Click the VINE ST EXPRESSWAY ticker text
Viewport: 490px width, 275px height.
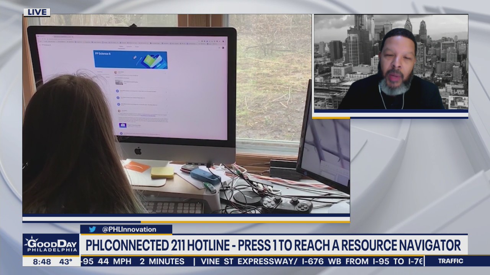249,262
